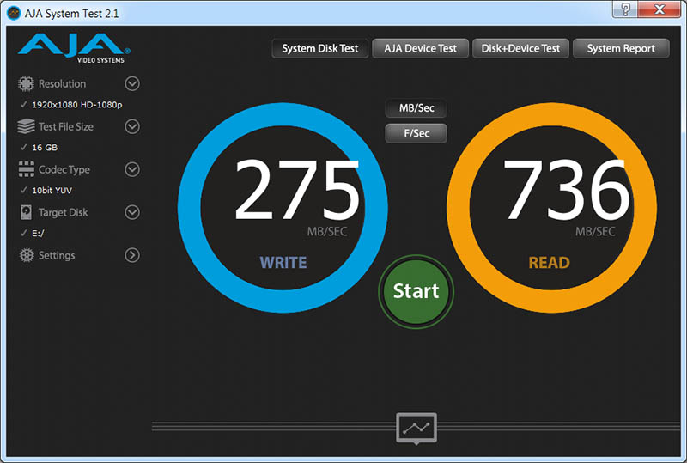Image resolution: width=687 pixels, height=463 pixels.
Task: Expand the Test File Size dropdown chevron
Action: click(132, 126)
